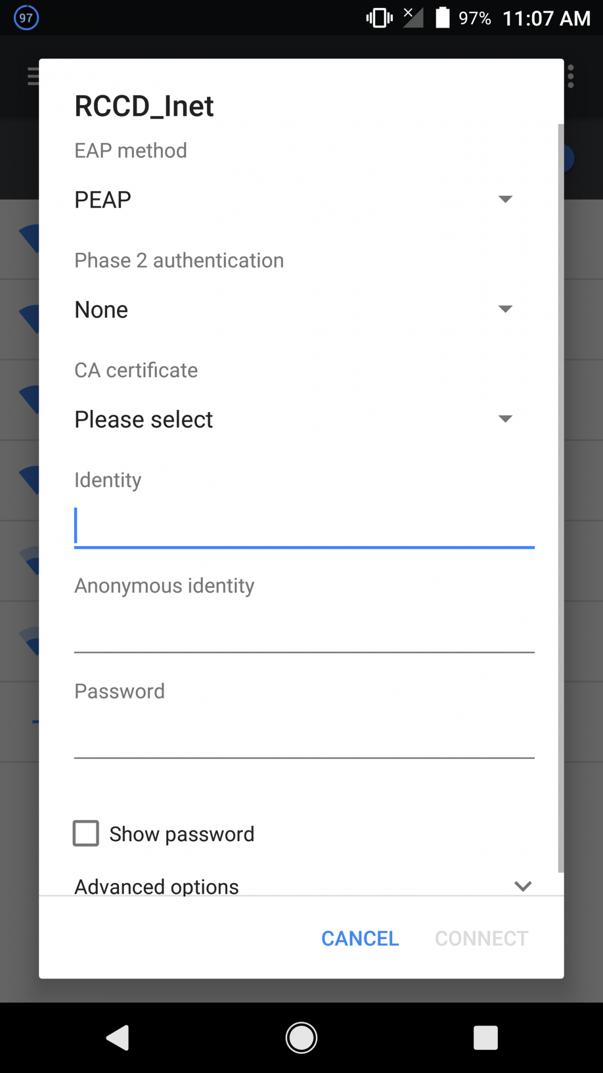Enable the Show password checkbox
This screenshot has height=1073, width=603.
coord(86,833)
